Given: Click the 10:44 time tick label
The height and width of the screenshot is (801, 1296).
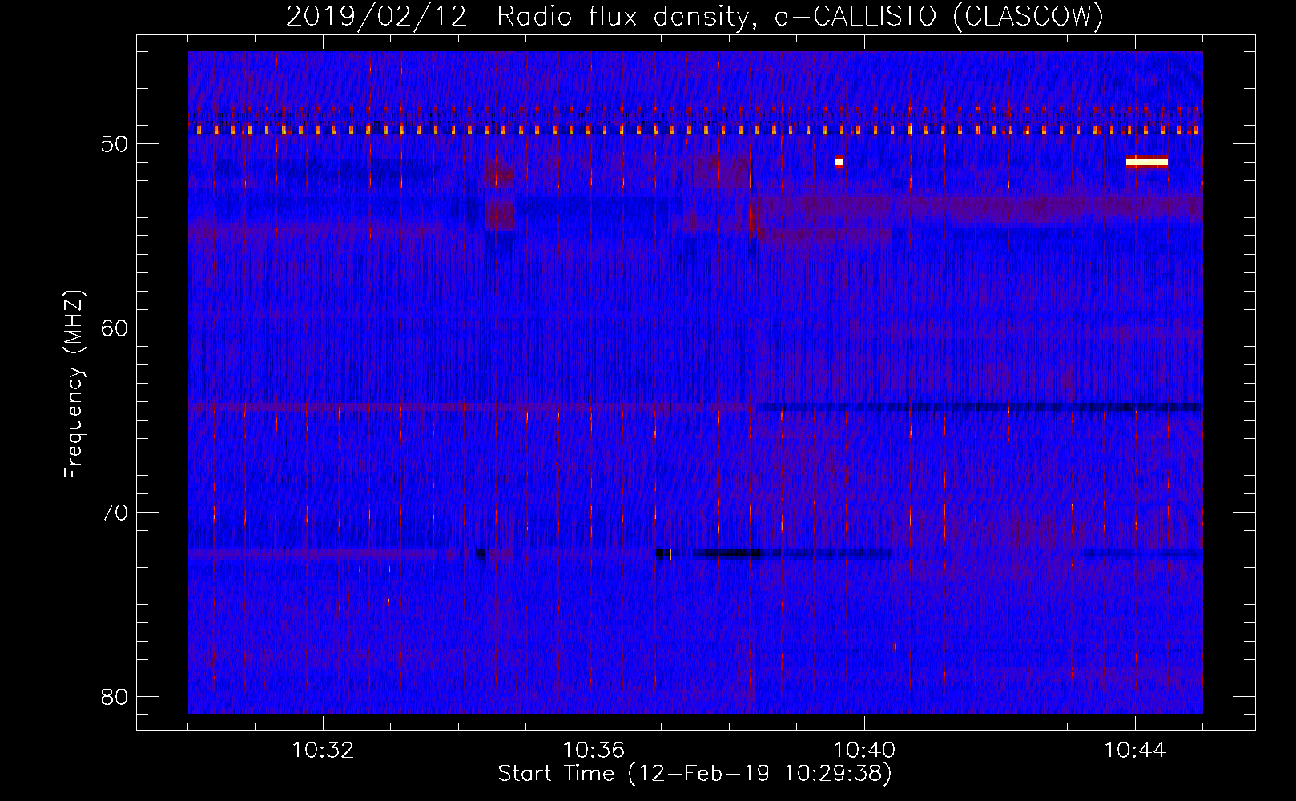Looking at the screenshot, I should point(1135,751).
